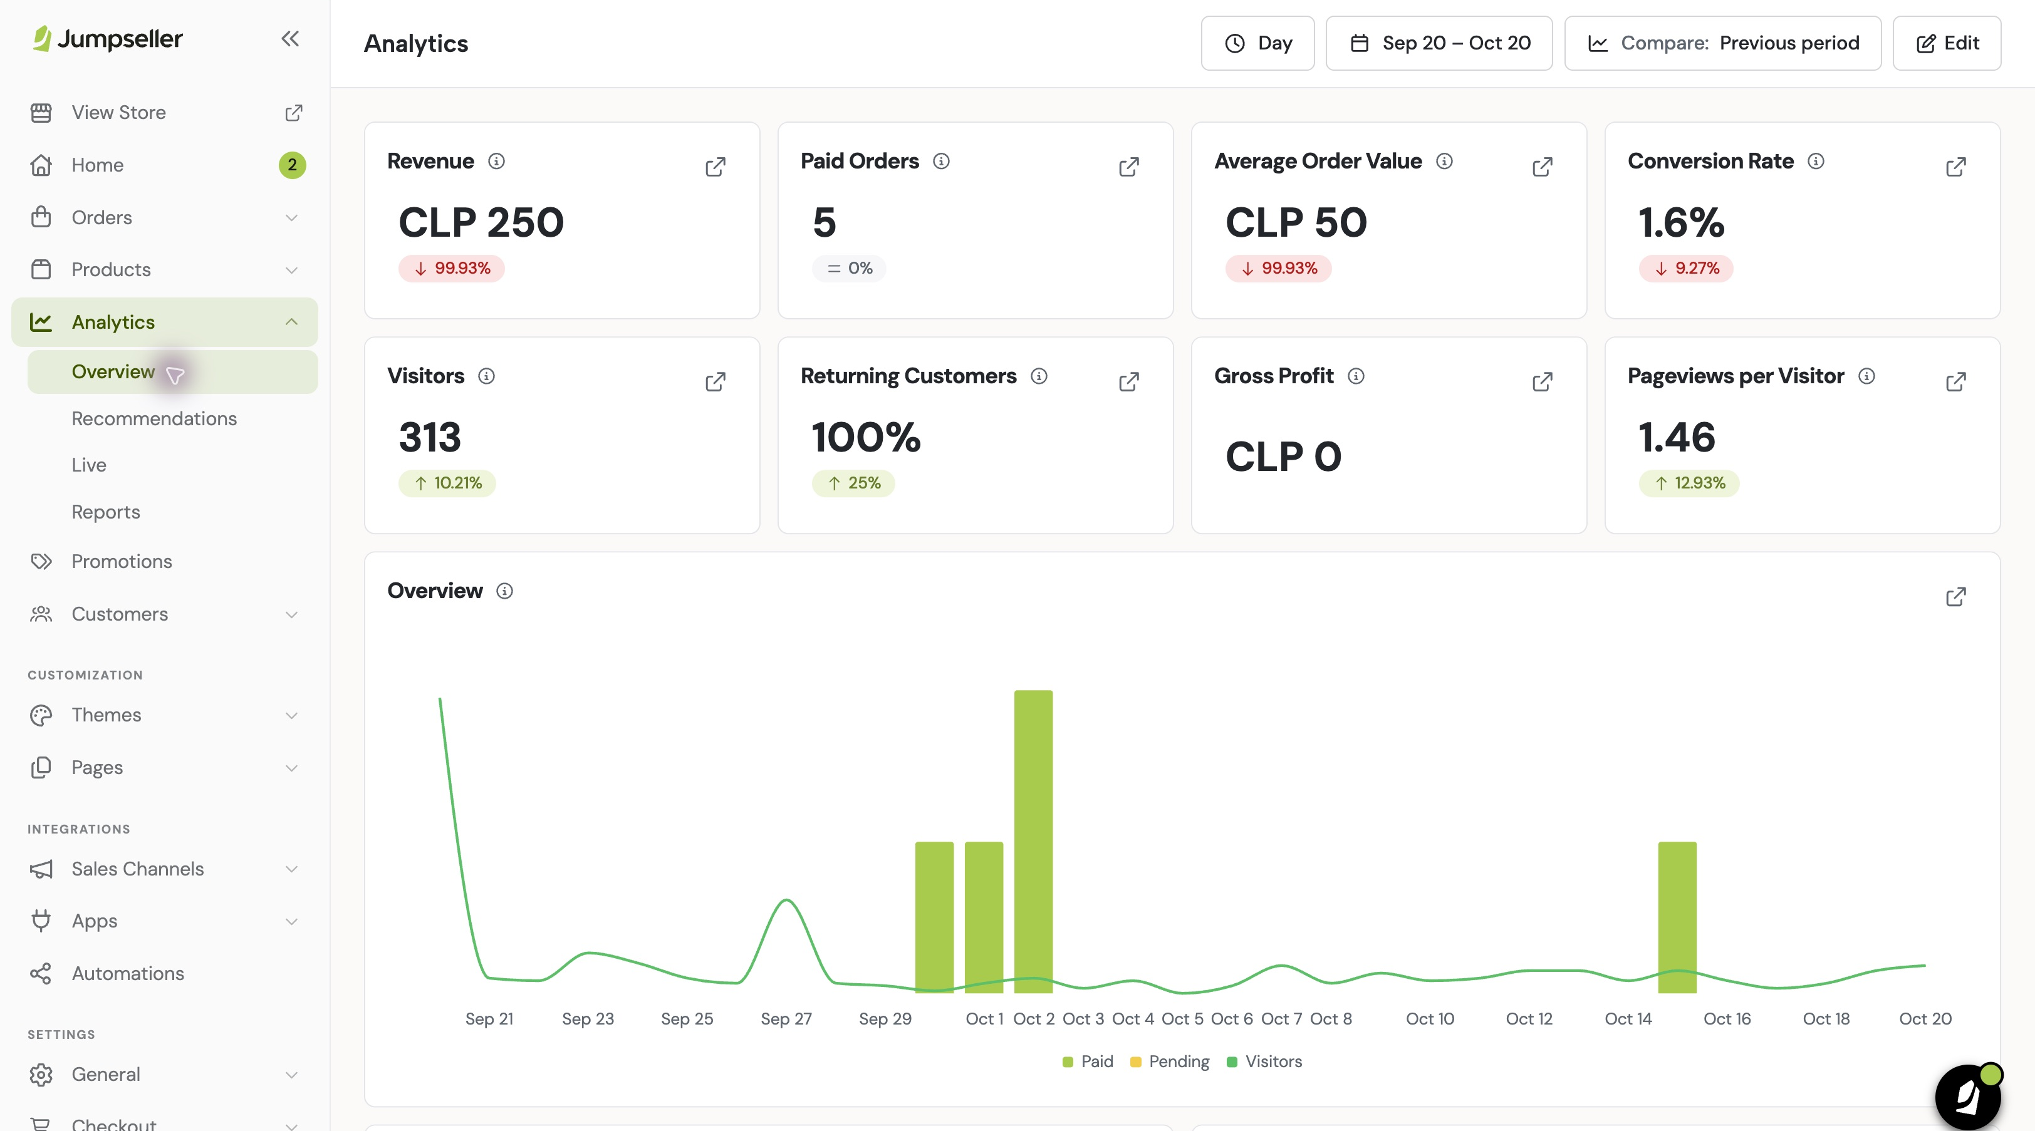2035x1131 pixels.
Task: Show Revenue info tooltip icon
Action: (x=496, y=161)
